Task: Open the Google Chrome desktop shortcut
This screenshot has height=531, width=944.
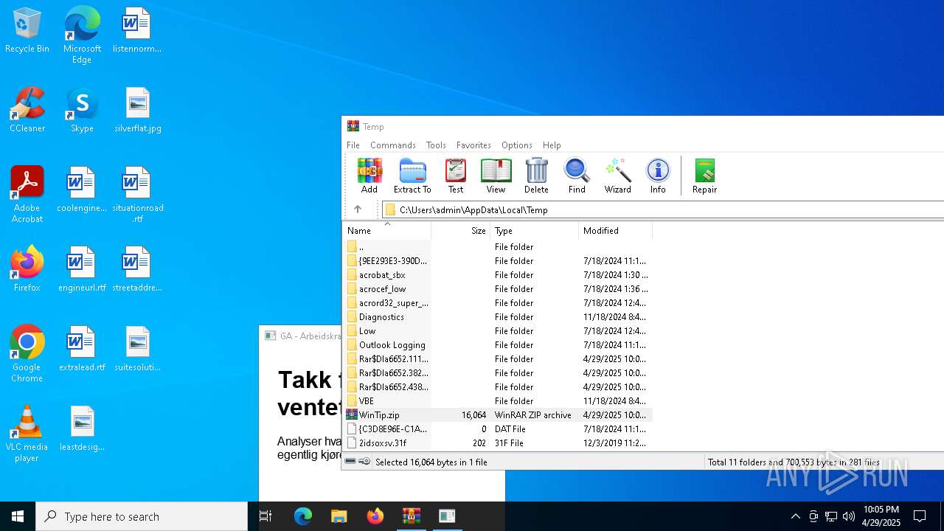Action: [x=27, y=354]
